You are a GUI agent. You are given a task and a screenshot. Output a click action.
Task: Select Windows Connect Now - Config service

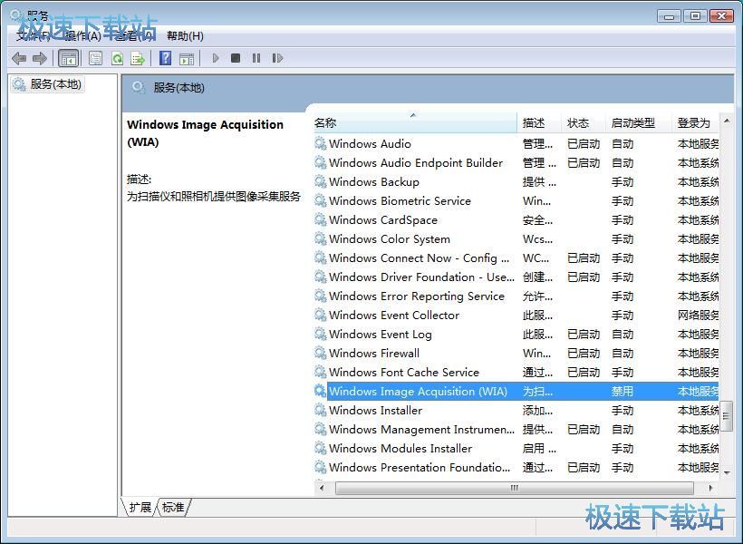(x=516, y=258)
